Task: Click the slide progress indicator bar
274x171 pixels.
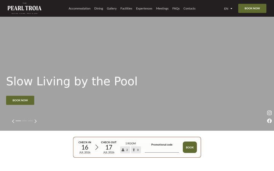Action: tap(24, 121)
